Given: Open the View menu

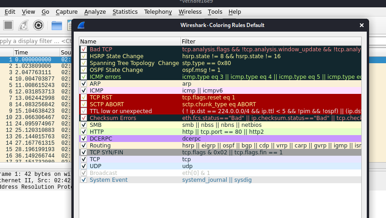Looking at the screenshot, I should point(28,12).
